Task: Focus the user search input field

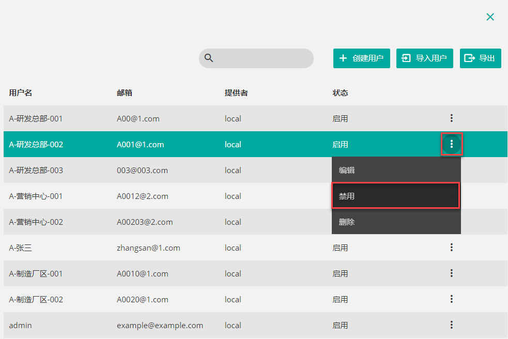Action: point(256,58)
